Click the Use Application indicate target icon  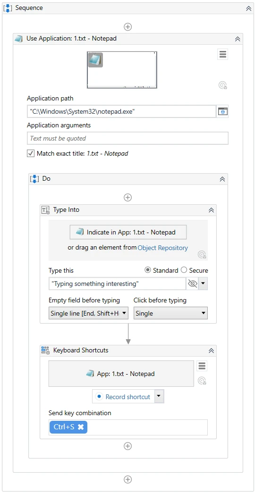point(223,85)
